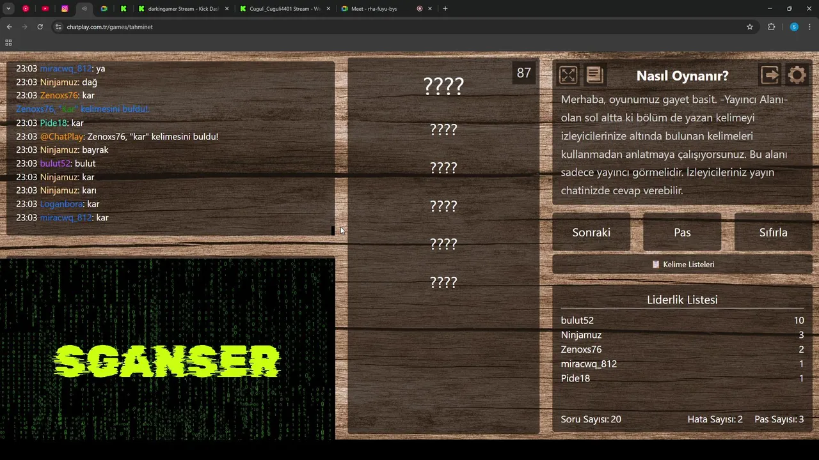Click chat message 'Ninjamuz: dağ'
Image resolution: width=819 pixels, height=460 pixels.
point(56,82)
